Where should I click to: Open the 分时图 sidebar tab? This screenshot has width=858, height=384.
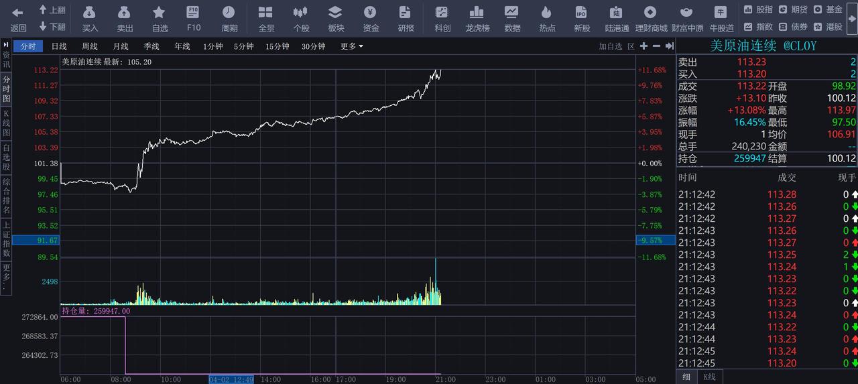[6, 88]
